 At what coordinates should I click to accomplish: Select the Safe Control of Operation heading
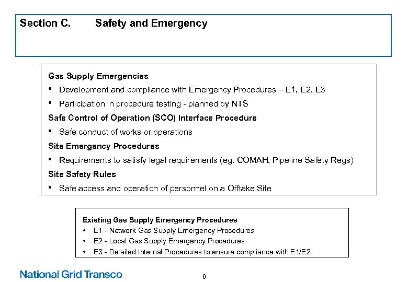(152, 118)
